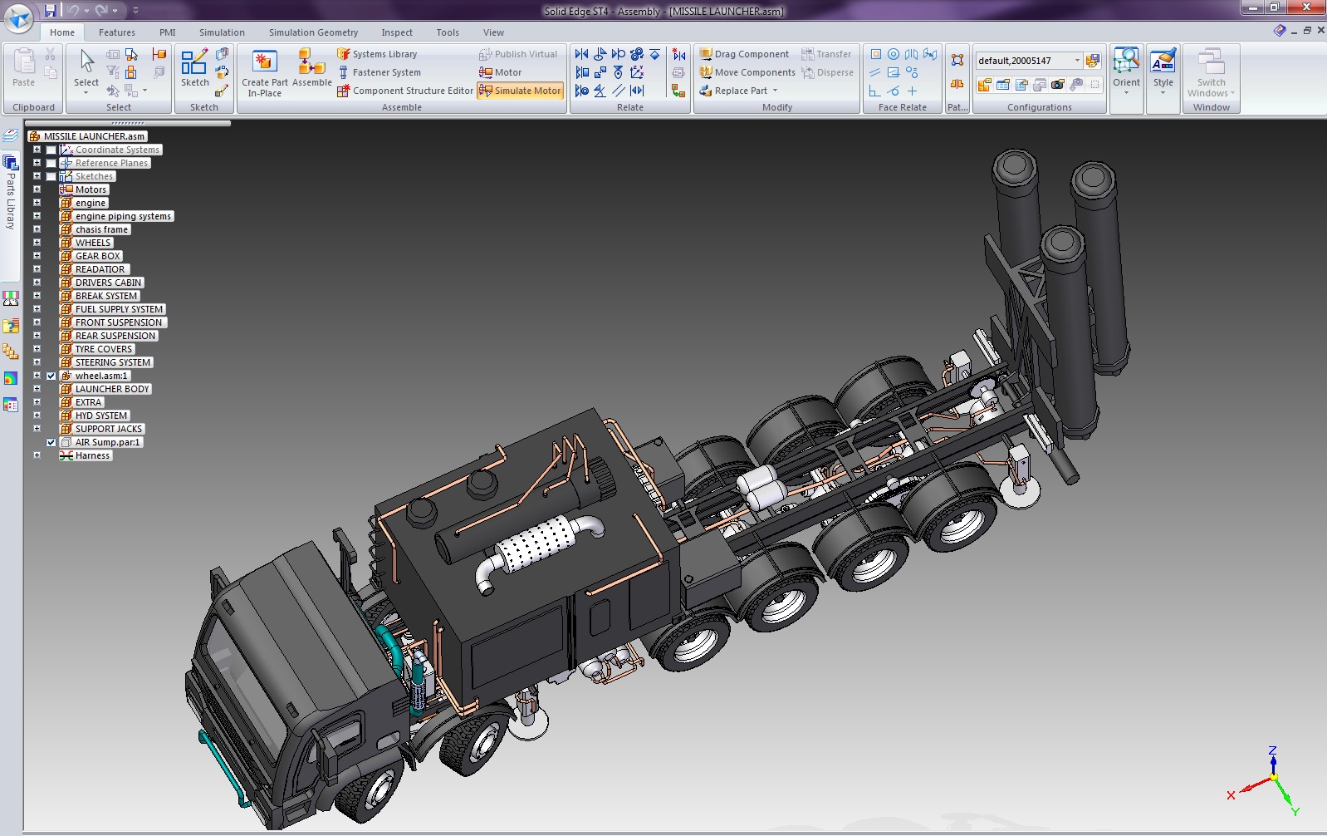This screenshot has height=836, width=1327.
Task: Uncheck the wheel.asm:1 visibility checkbox
Action: [x=51, y=376]
